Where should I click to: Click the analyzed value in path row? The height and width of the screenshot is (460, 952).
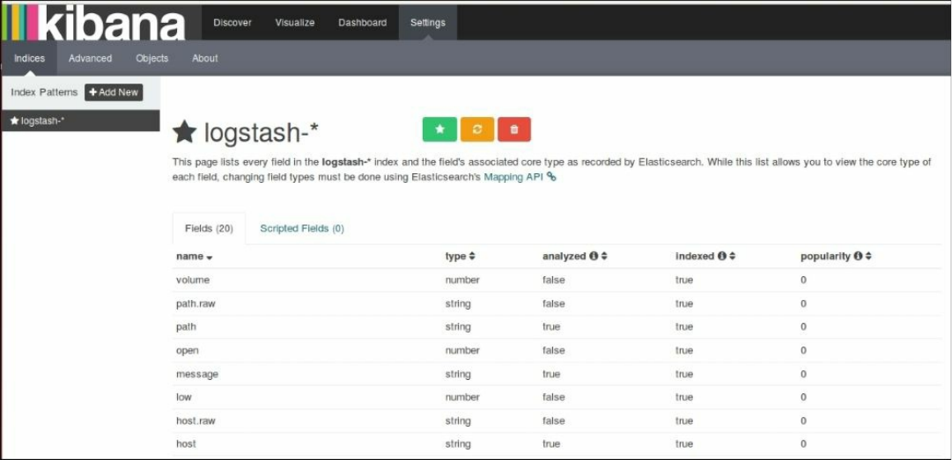coord(550,326)
